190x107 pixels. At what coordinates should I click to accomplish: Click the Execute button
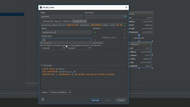(x=95, y=100)
